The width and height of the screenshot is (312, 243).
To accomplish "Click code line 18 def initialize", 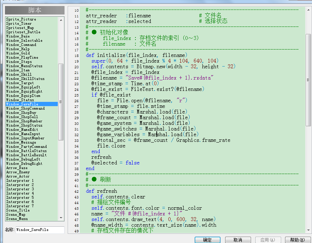I will tap(136, 55).
